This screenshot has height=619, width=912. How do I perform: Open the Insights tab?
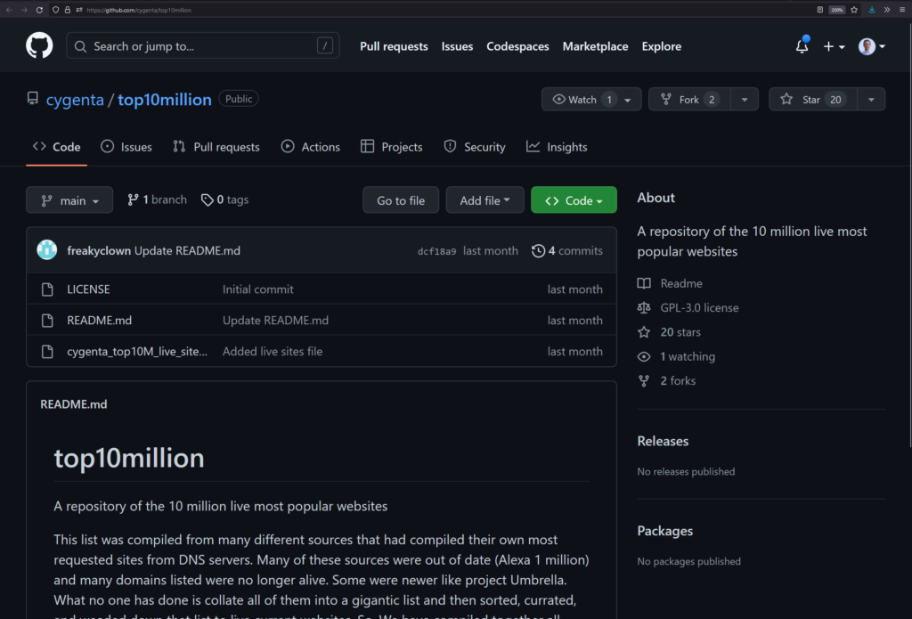click(x=557, y=147)
